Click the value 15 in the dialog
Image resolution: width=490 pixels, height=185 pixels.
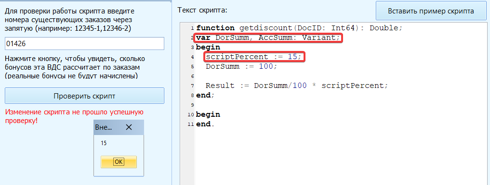[x=104, y=143]
